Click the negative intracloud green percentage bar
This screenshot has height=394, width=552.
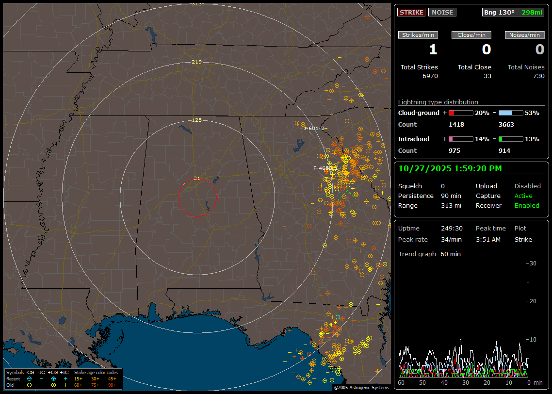[511, 139]
